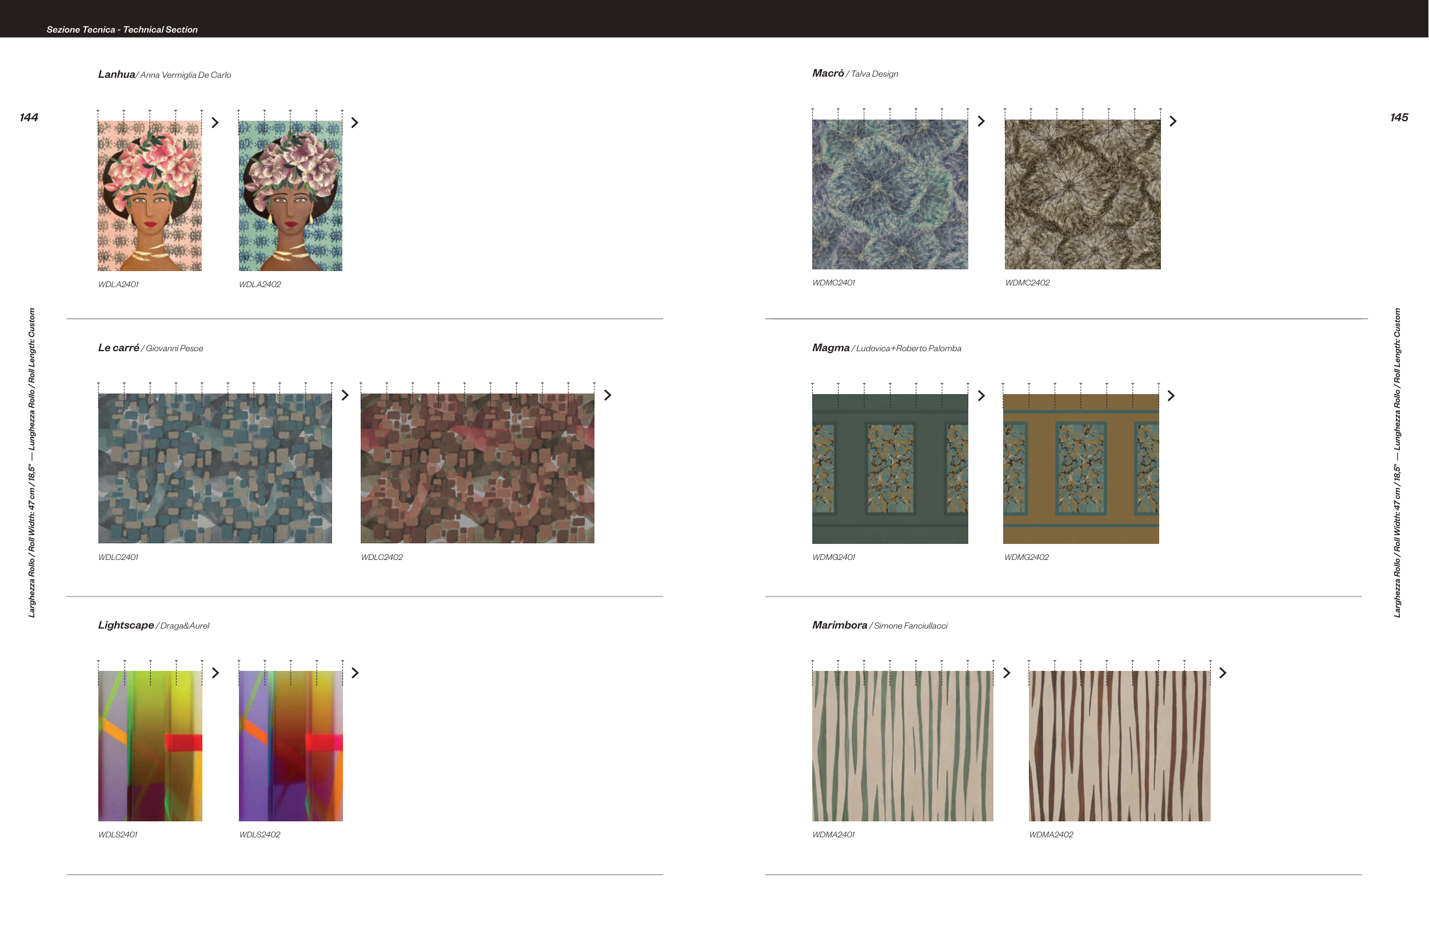Click the chevron beside WDMG2401 swatch
The width and height of the screenshot is (1429, 926).
tap(981, 396)
